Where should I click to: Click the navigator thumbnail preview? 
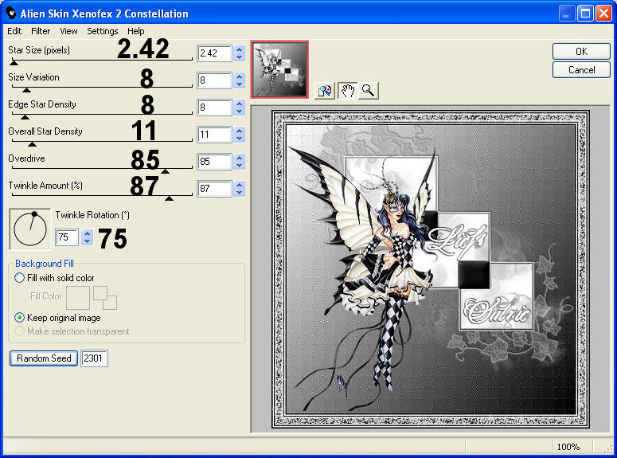pos(279,69)
